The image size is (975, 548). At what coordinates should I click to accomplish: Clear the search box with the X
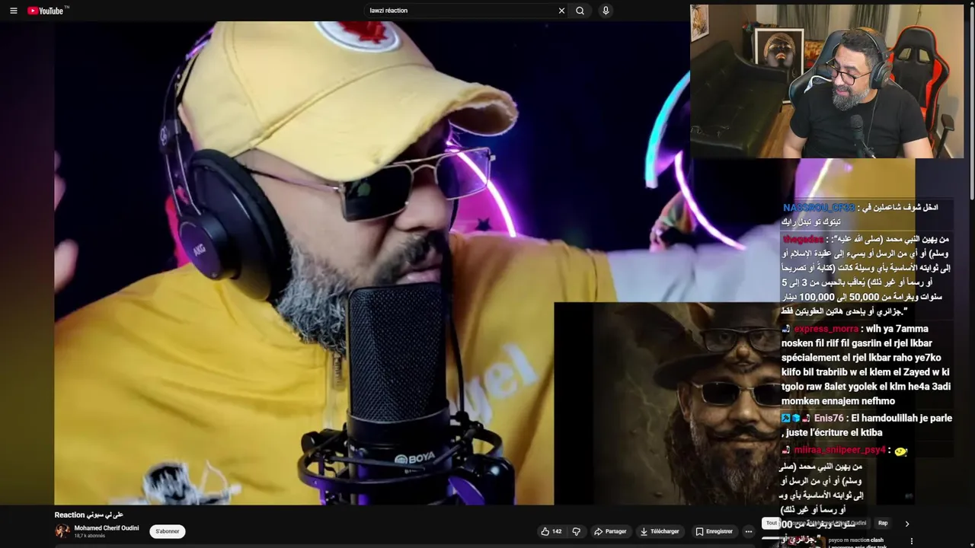click(x=561, y=11)
